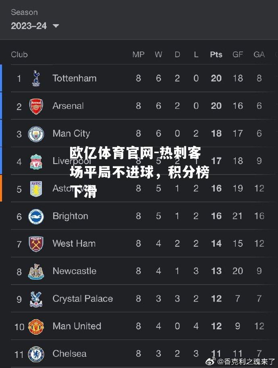The width and height of the screenshot is (278, 368).
Task: Click the GA column header
Action: pyautogui.click(x=259, y=54)
